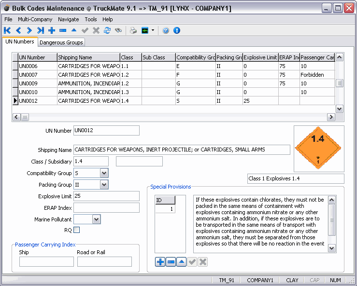Screen dimensions: 357x286
Task: Open the Navigate menu
Action: tap(68, 19)
